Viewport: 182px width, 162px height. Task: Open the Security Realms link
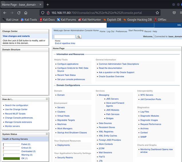(65, 158)
